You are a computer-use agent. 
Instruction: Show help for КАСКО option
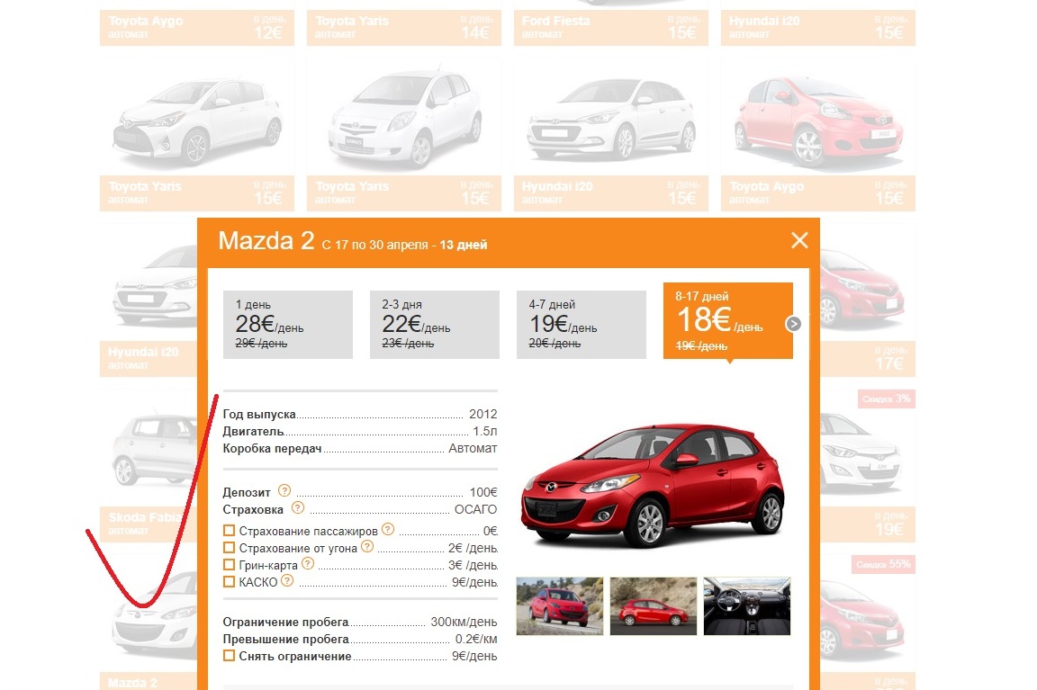point(287,581)
